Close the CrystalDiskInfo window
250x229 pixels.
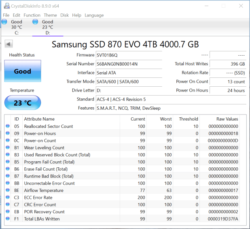click(241, 6)
